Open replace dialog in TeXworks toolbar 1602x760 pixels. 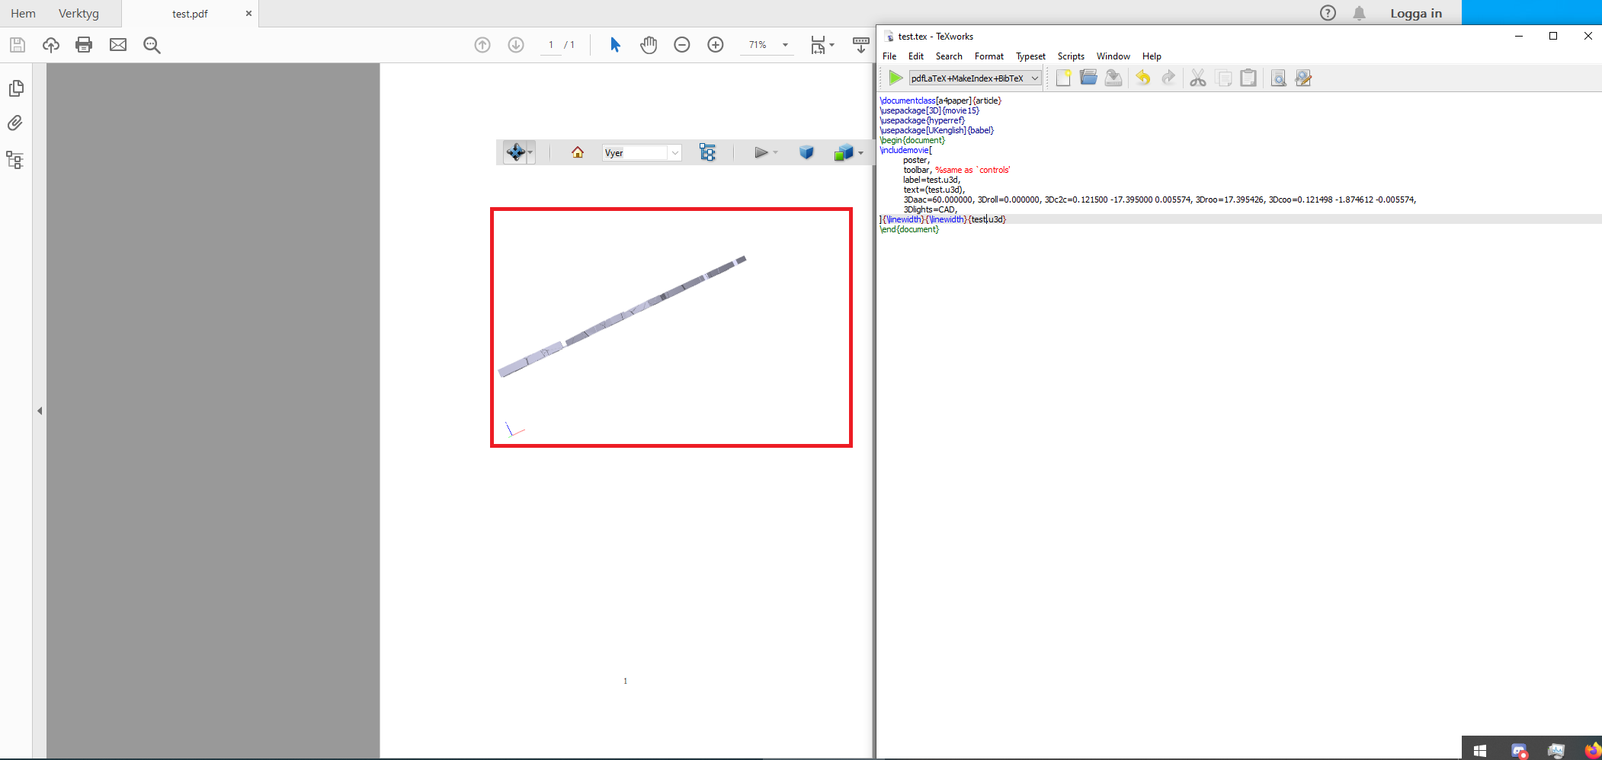coord(1303,78)
